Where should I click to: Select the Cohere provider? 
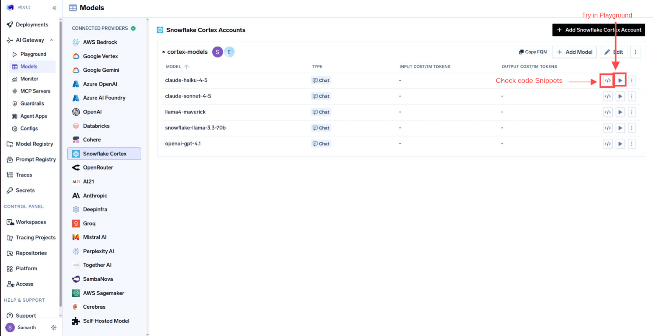(x=104, y=139)
